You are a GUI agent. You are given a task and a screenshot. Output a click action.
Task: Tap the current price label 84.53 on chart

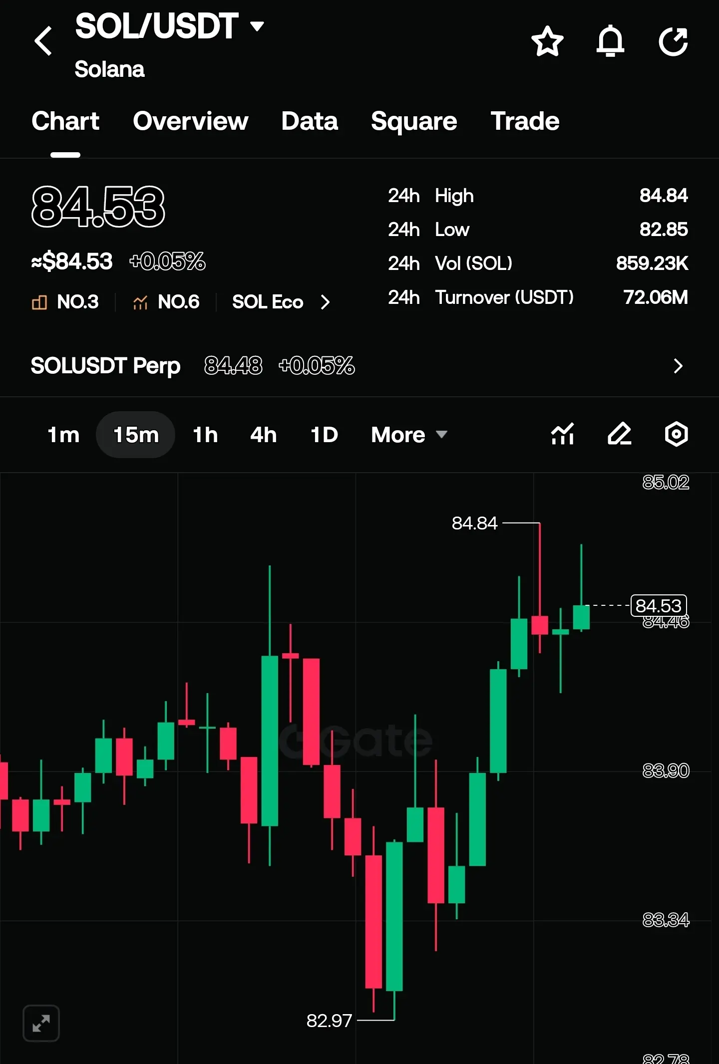tap(659, 606)
